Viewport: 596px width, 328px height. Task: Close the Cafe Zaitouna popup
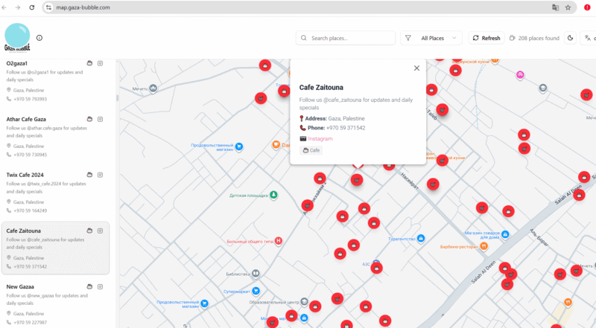pyautogui.click(x=416, y=68)
